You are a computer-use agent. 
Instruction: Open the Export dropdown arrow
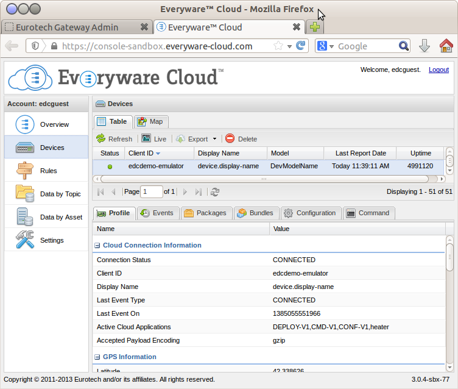pos(214,139)
